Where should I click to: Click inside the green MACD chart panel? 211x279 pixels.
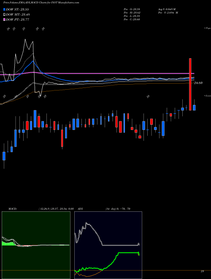pos(36,245)
